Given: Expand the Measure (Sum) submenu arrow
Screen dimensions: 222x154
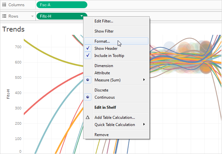Looking at the screenshot, I should [144, 80].
